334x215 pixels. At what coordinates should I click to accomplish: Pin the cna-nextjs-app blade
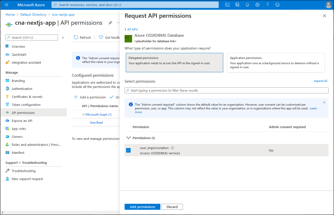tap(110, 23)
